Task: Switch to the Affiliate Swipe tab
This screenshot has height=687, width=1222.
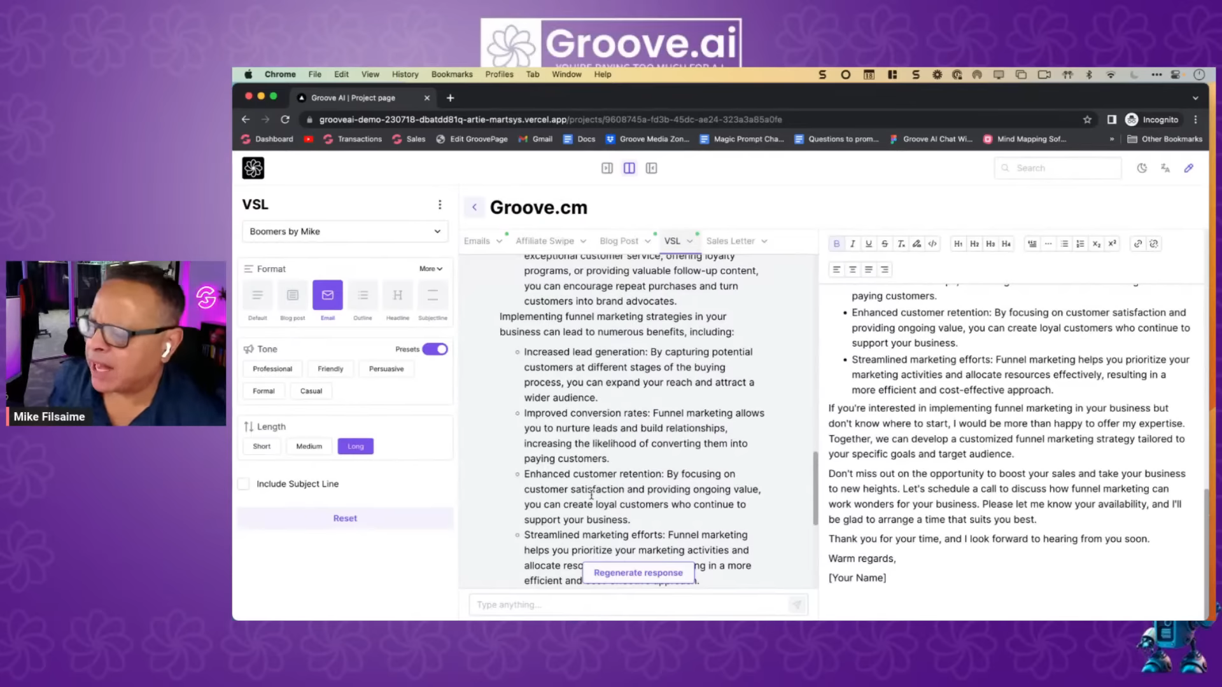Action: click(545, 241)
